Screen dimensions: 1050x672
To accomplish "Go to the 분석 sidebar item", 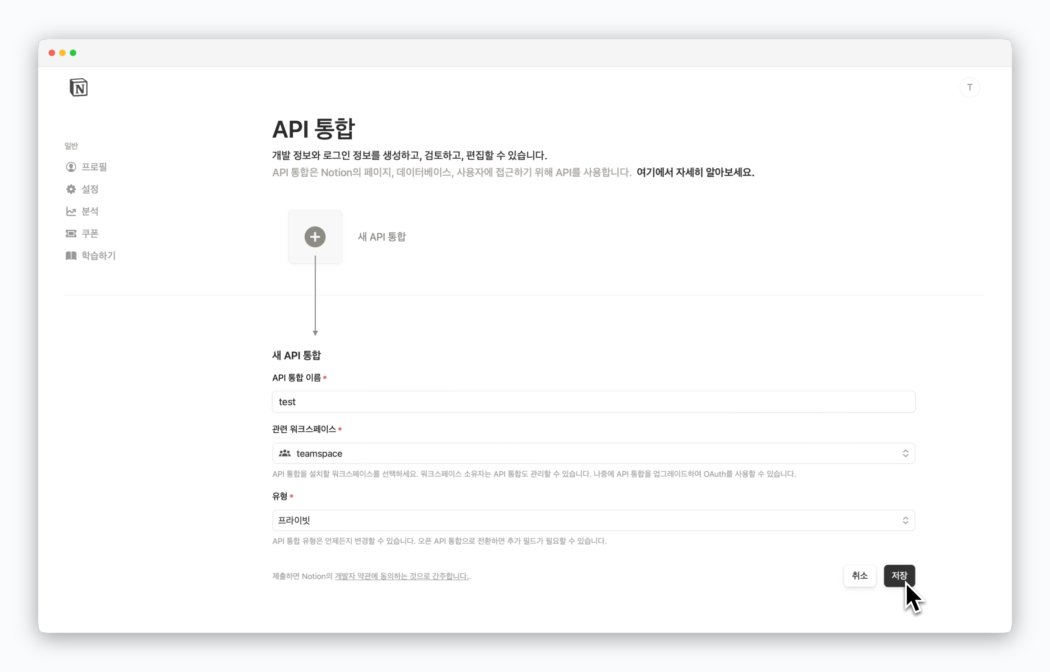I will click(x=90, y=211).
